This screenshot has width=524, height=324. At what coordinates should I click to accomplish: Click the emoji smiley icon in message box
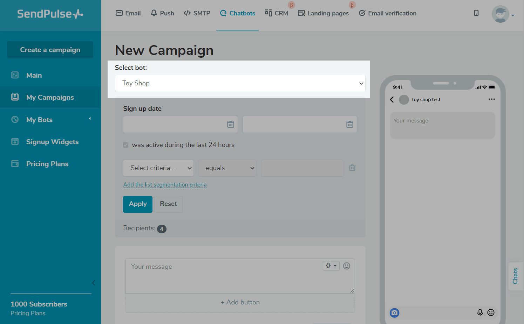pos(347,266)
